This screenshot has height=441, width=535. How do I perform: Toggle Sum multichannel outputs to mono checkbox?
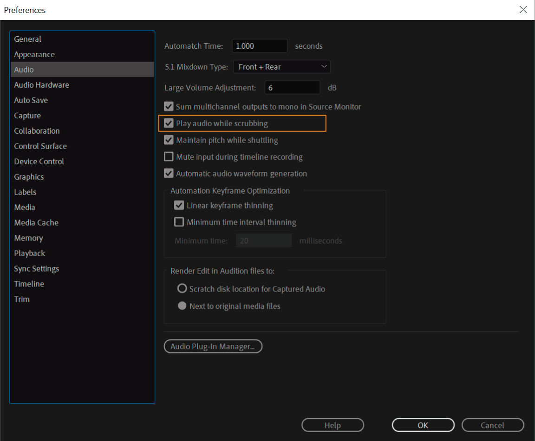169,106
